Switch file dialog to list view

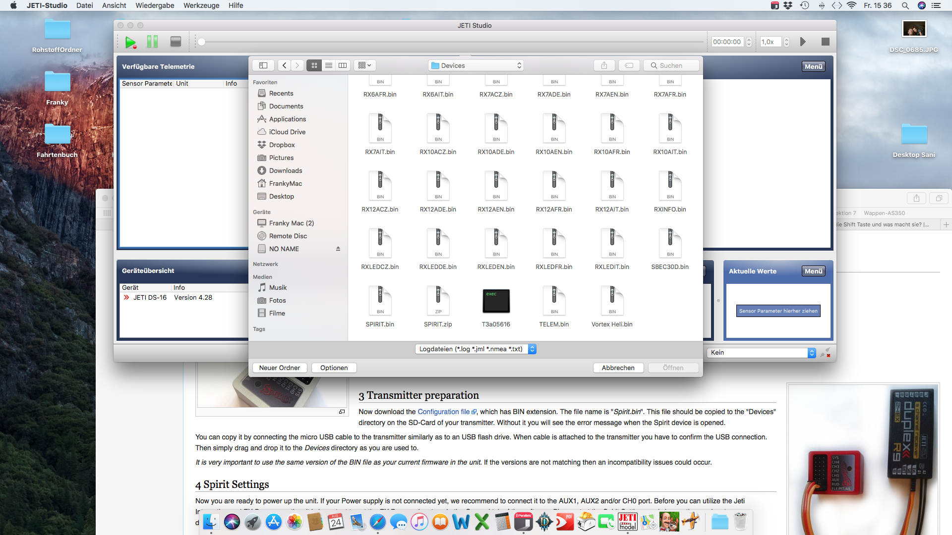pos(328,65)
